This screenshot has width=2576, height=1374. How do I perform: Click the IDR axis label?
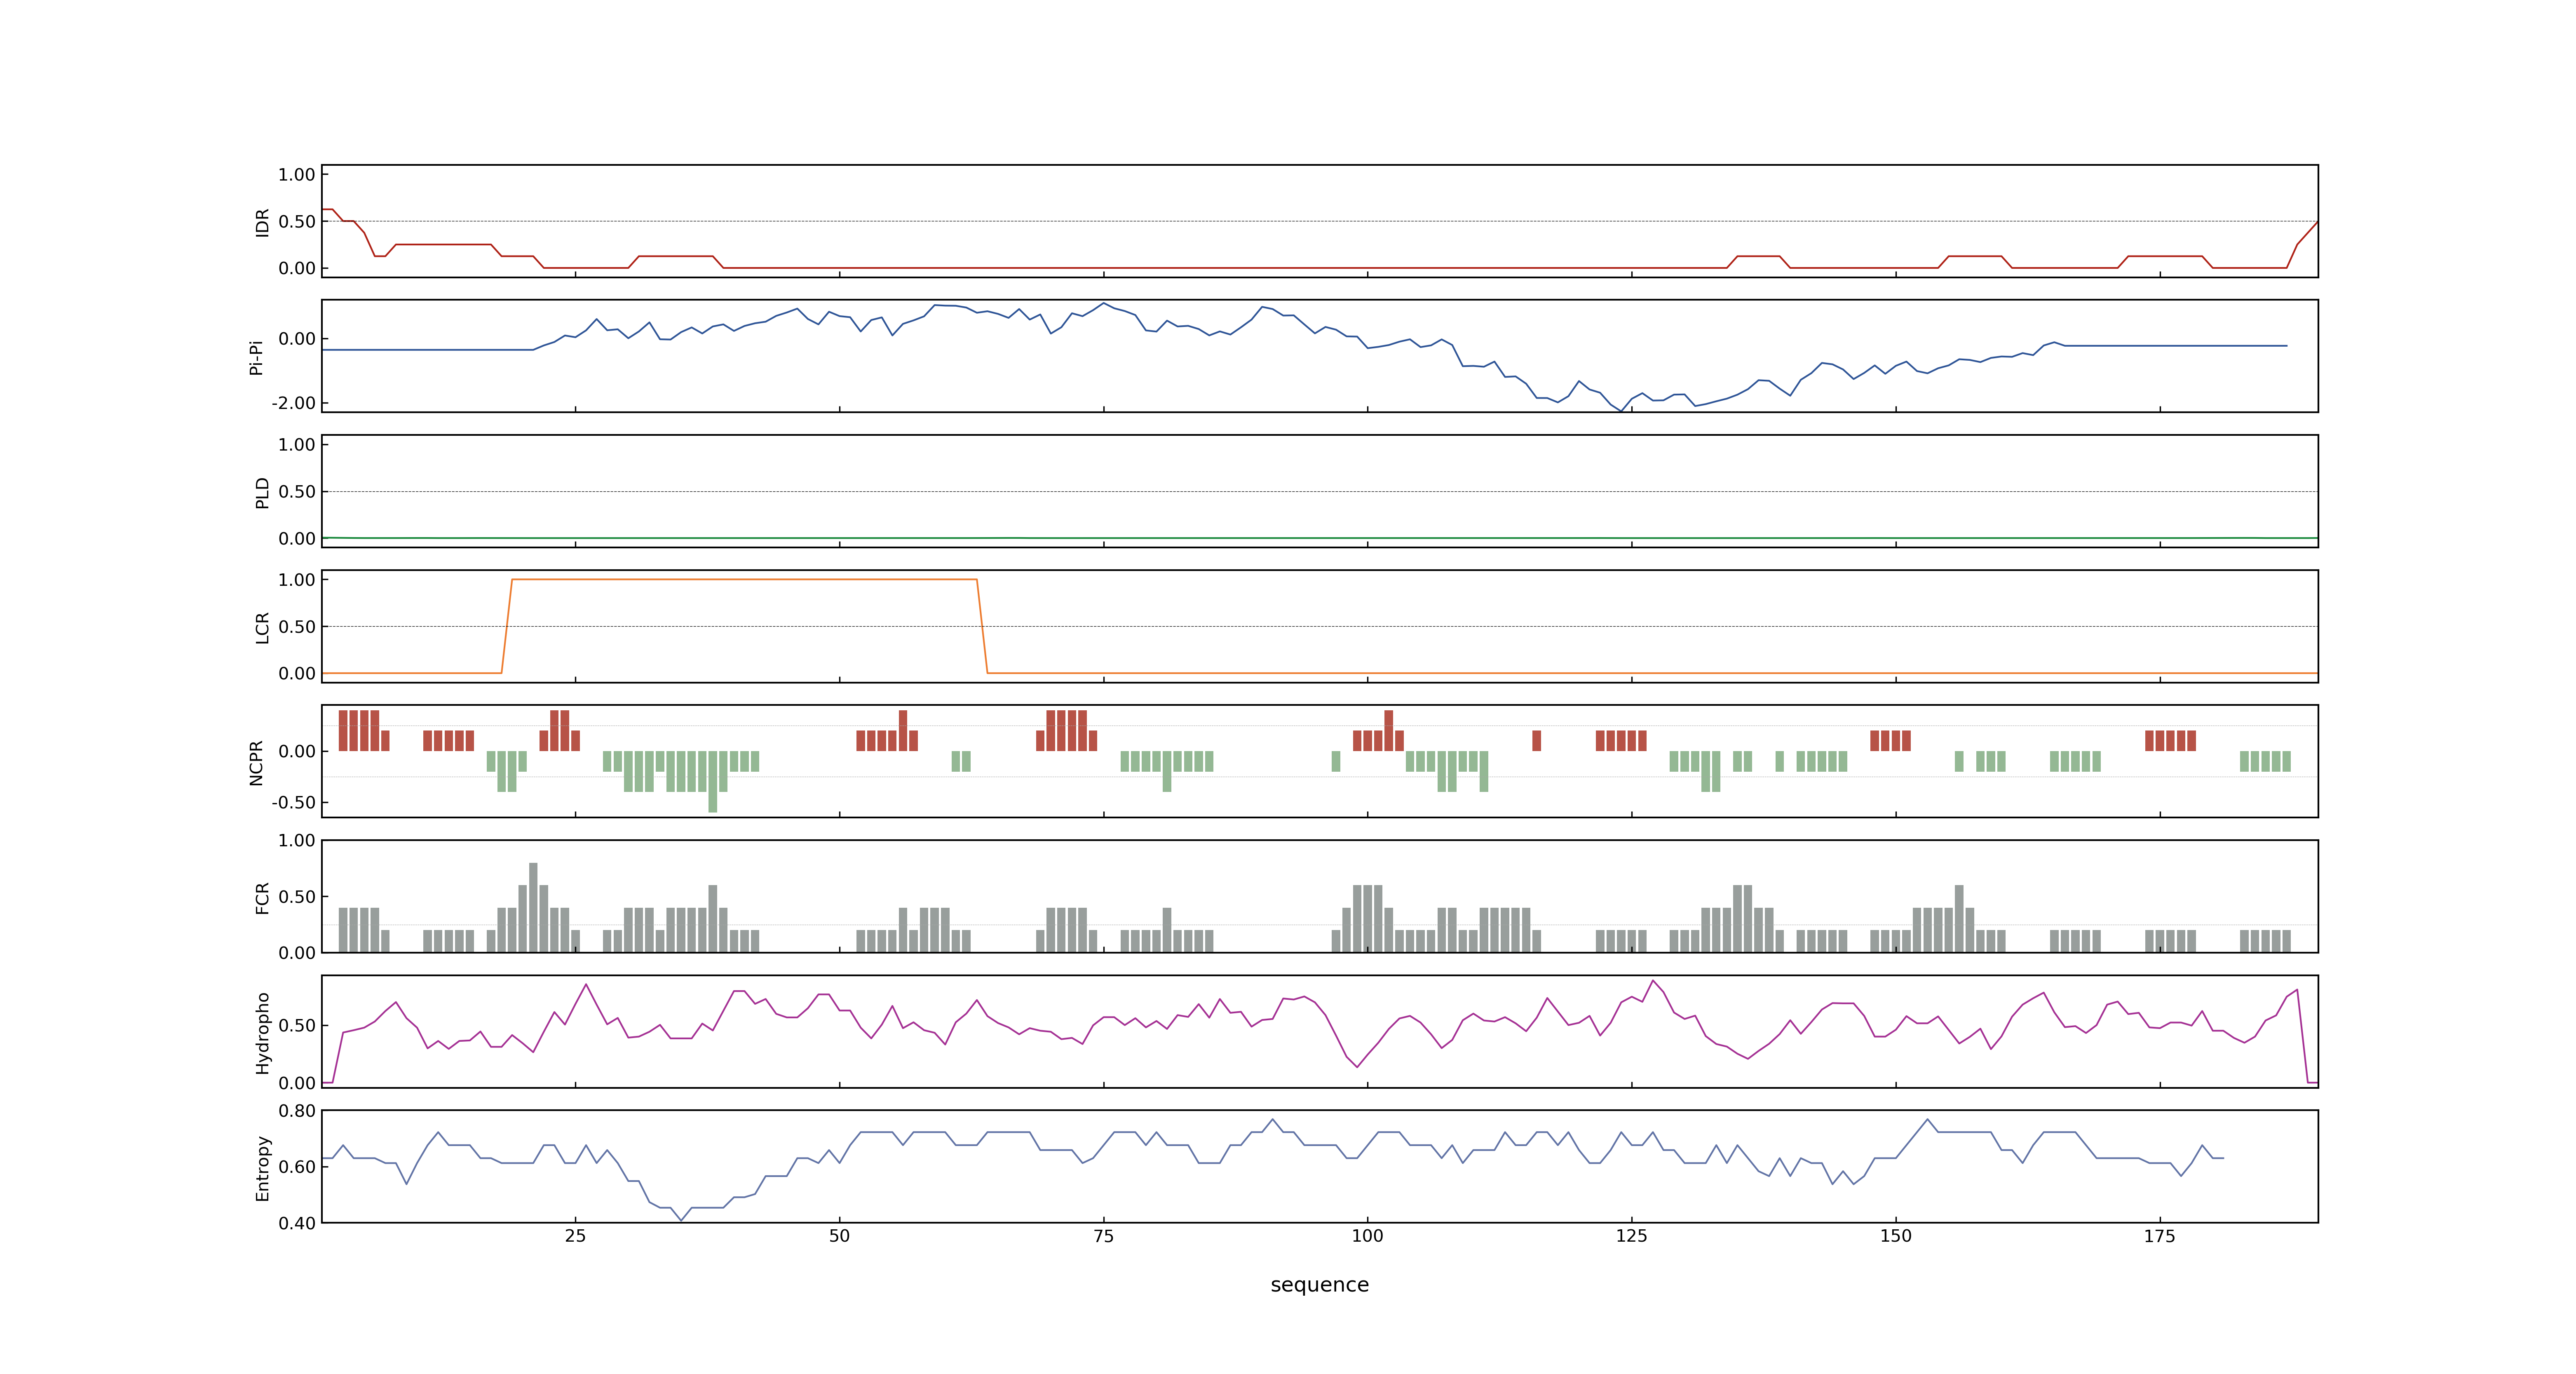(262, 222)
